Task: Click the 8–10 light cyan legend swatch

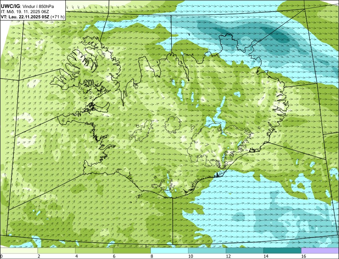Action: click(169, 251)
